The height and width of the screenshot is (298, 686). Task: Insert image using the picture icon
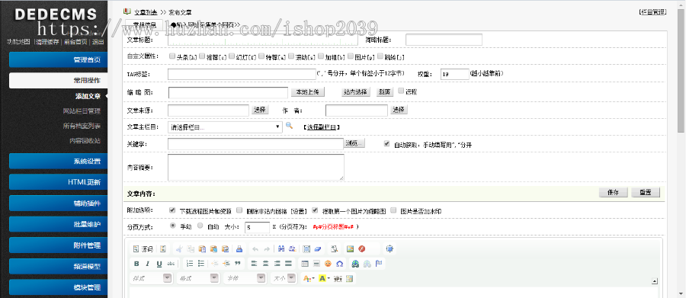[x=350, y=249]
